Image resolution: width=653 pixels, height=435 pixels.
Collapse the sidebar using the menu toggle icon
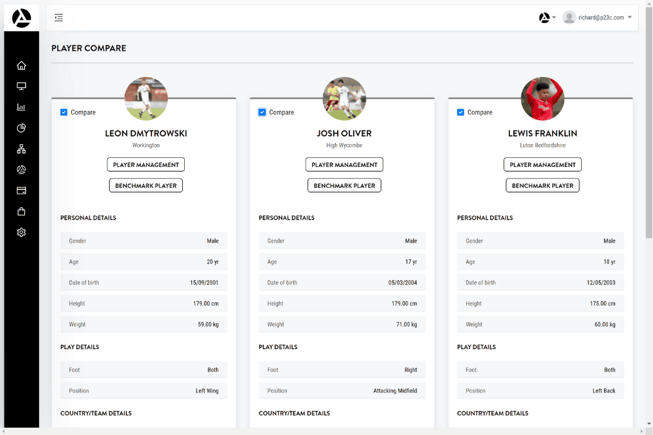(59, 18)
